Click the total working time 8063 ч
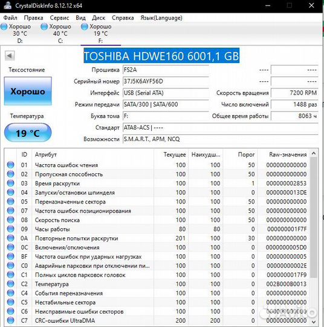The width and height of the screenshot is (324, 327). (x=294, y=116)
